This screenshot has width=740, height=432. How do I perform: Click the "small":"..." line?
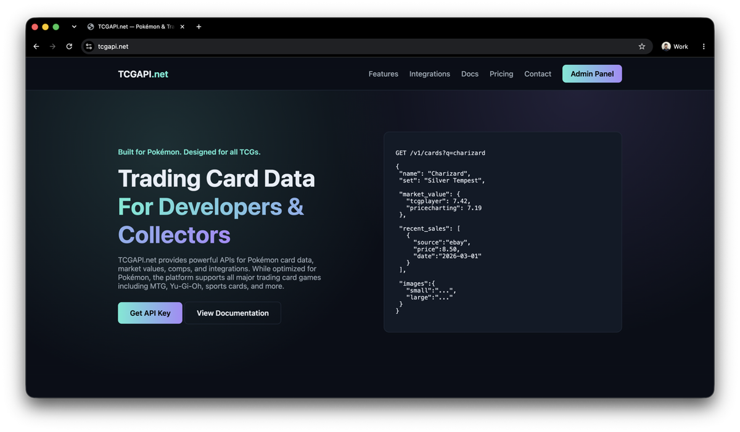click(431, 291)
